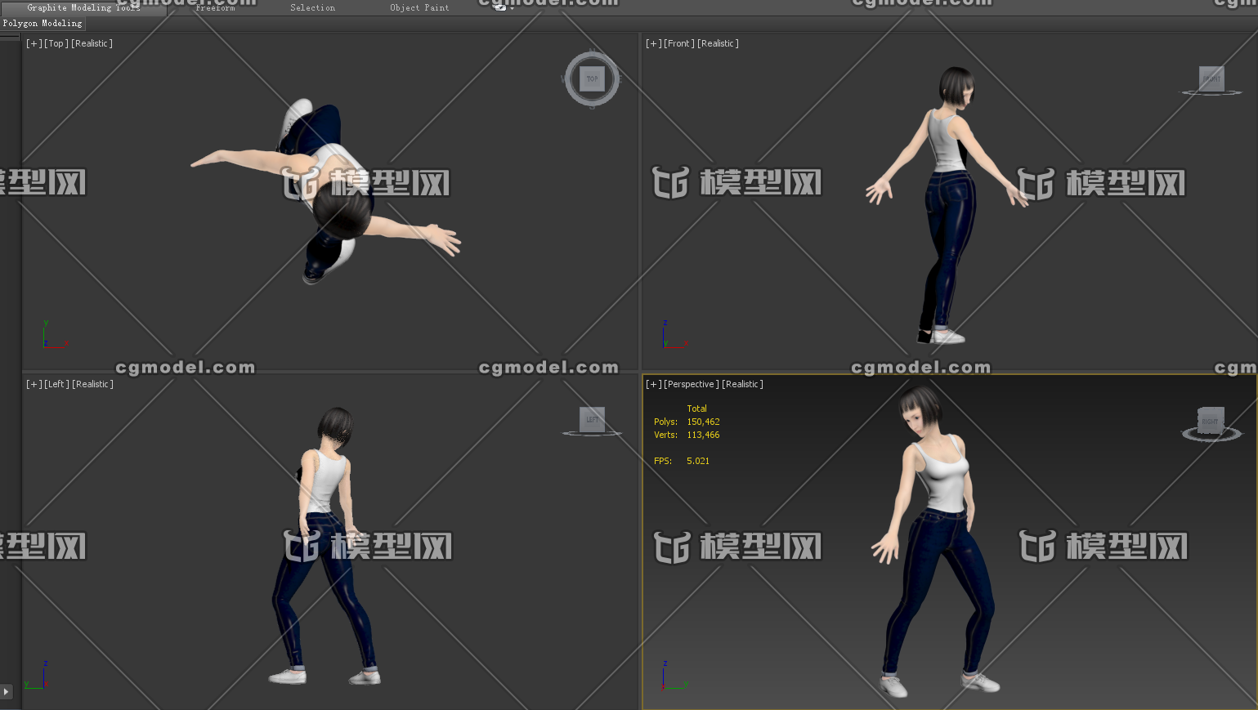Screen dimensions: 1258x710
Task: Open the Realistic shading menu in the Front viewport
Action: (718, 43)
